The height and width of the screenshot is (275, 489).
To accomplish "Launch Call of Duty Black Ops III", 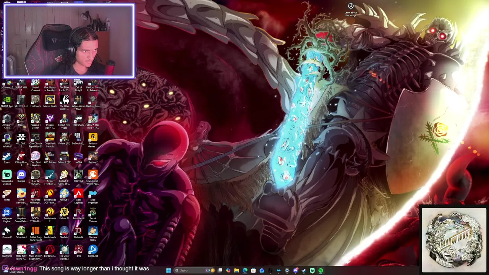I will click(x=36, y=234).
